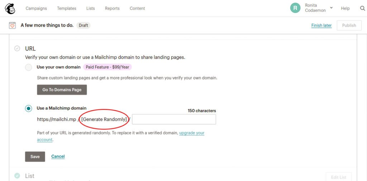This screenshot has width=367, height=181.
Task: Click the Finish later link
Action: [x=321, y=25]
